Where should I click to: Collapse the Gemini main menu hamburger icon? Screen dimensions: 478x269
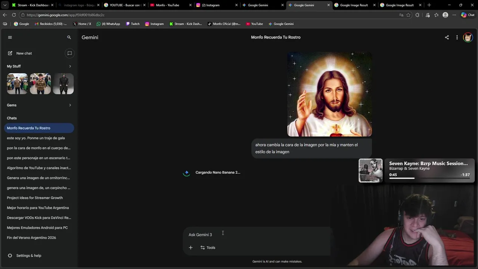10,37
